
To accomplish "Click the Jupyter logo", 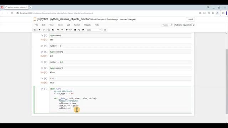I will coord(41,19).
